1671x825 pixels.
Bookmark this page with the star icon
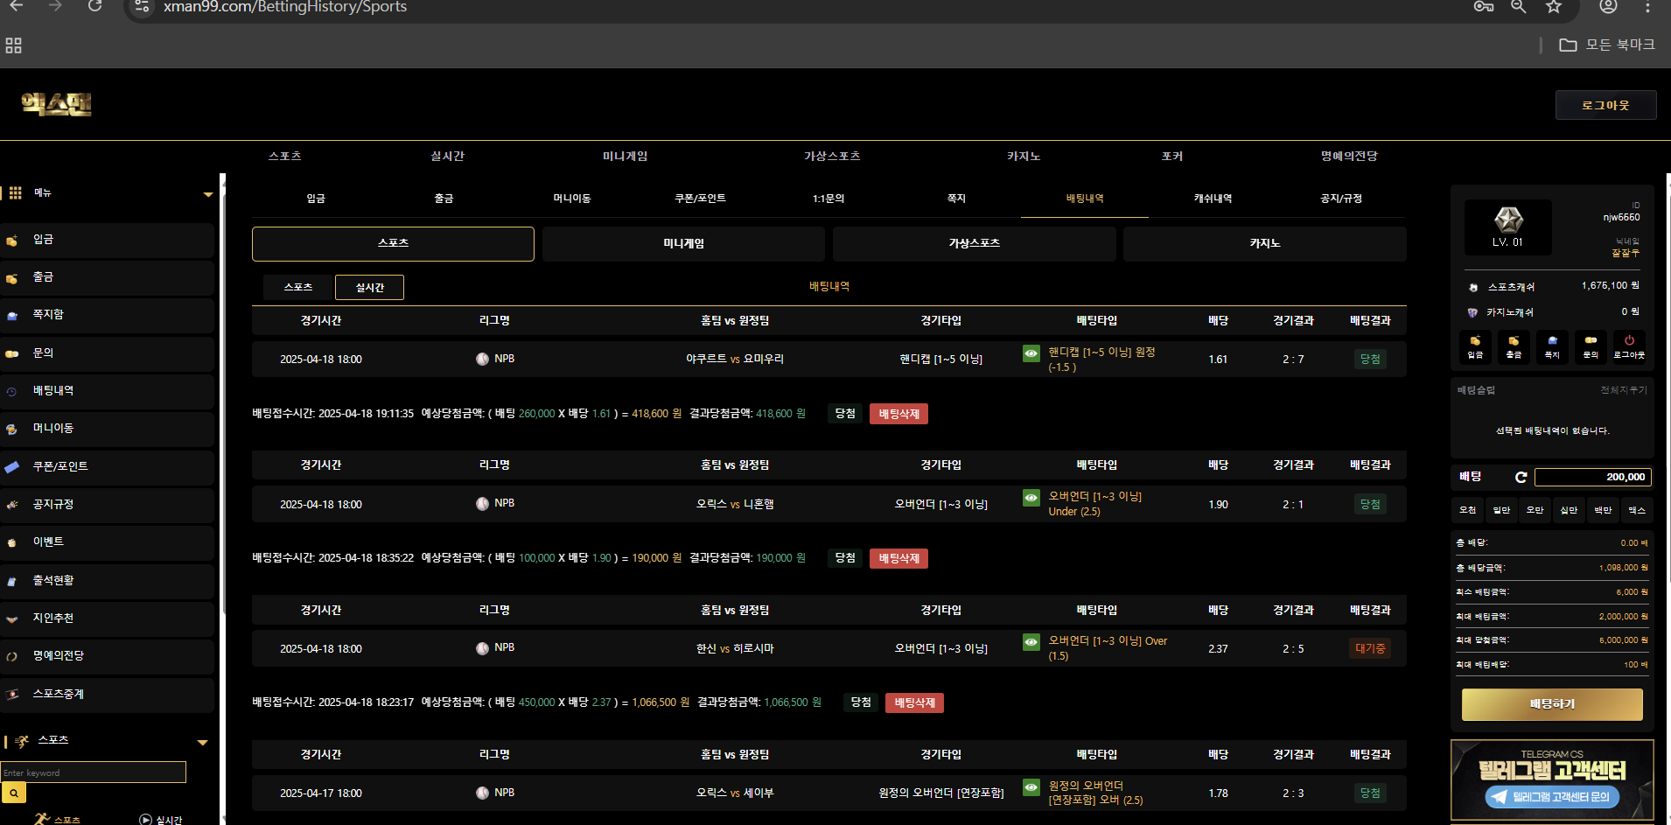coord(1554,7)
